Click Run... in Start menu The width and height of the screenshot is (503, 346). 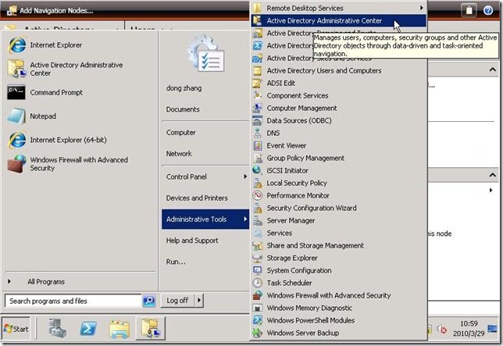[176, 262]
